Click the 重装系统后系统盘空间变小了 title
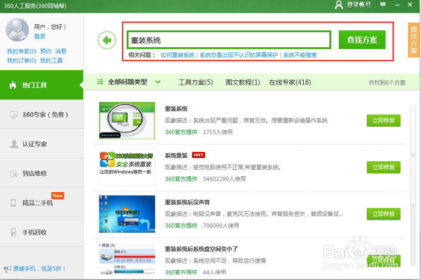The height and width of the screenshot is (280, 421). click(x=201, y=249)
